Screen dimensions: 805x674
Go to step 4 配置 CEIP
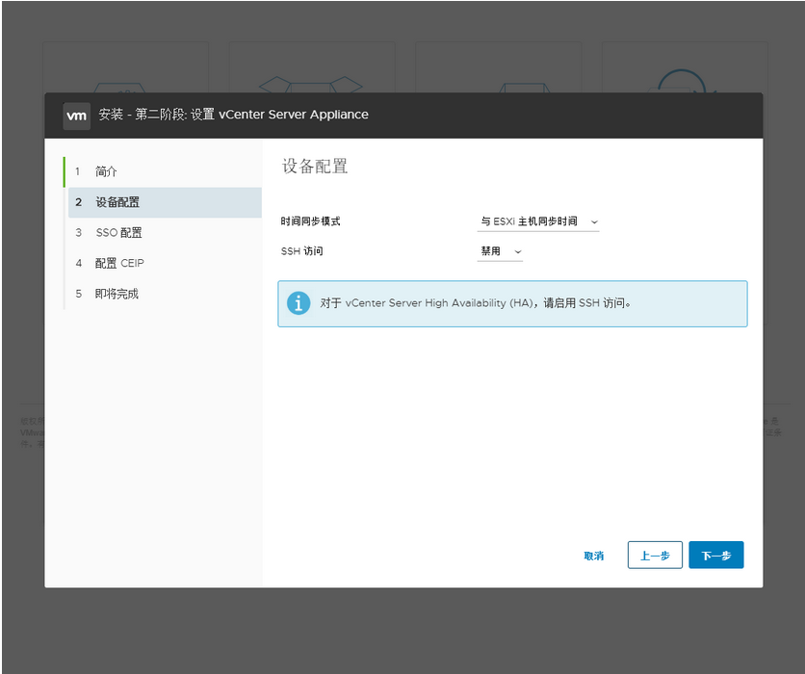pyautogui.click(x=117, y=263)
